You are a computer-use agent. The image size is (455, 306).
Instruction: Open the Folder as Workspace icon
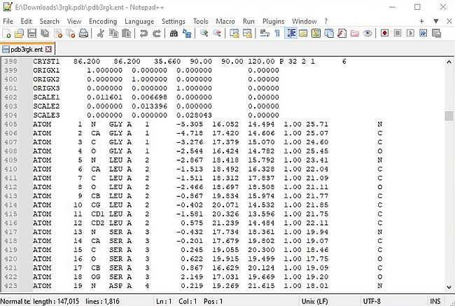pyautogui.click(x=355, y=34)
